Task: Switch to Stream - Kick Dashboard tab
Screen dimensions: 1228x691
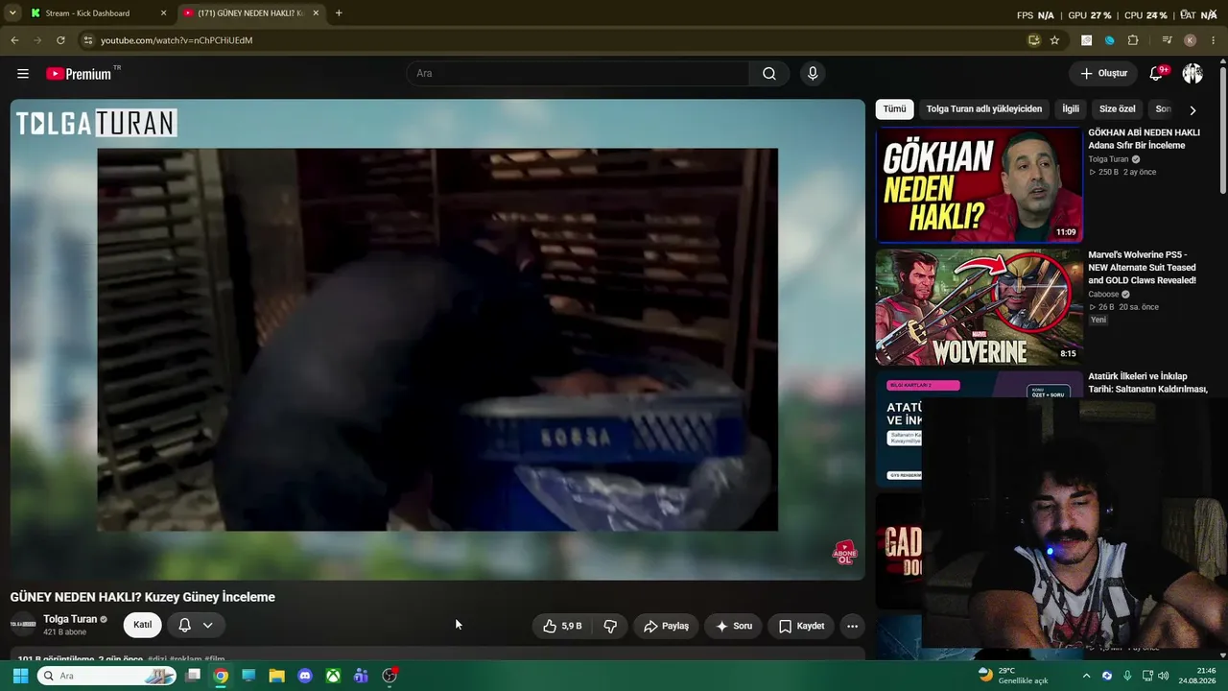Action: 98,13
